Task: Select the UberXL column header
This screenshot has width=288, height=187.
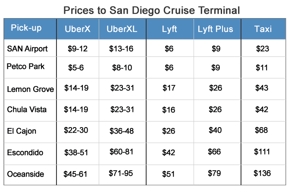Action: click(122, 29)
